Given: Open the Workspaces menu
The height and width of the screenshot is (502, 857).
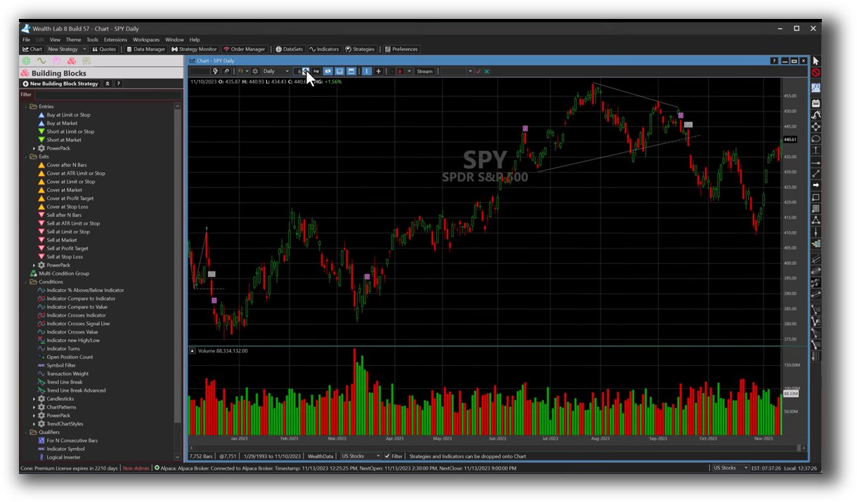Looking at the screenshot, I should point(146,39).
